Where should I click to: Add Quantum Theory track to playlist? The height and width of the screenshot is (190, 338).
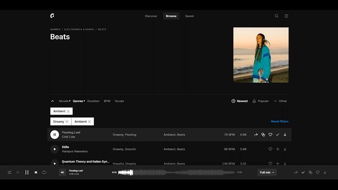(x=278, y=163)
